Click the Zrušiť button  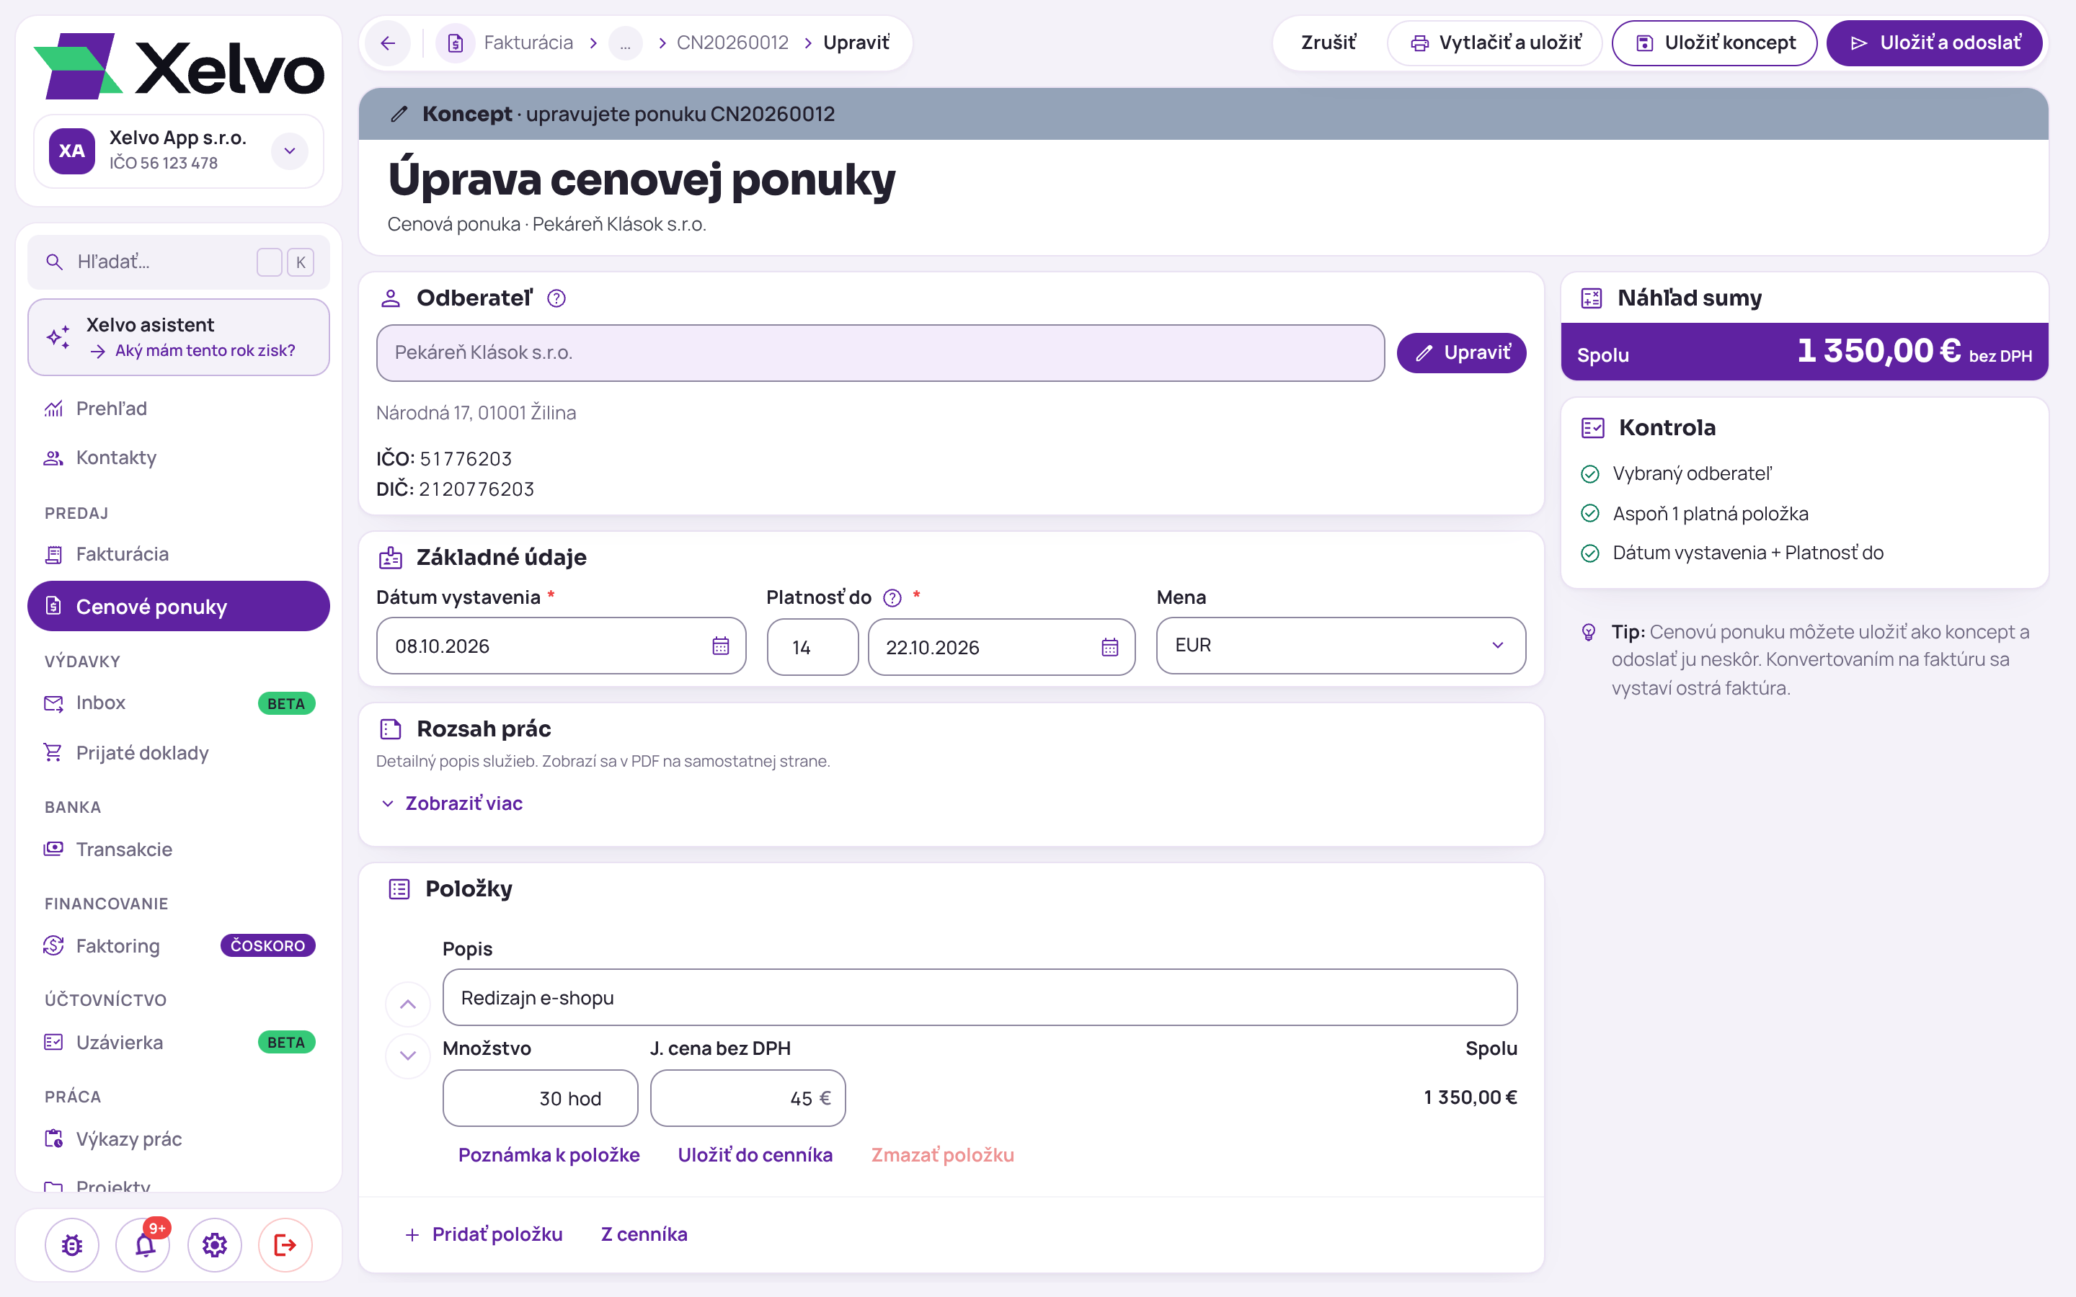1328,43
